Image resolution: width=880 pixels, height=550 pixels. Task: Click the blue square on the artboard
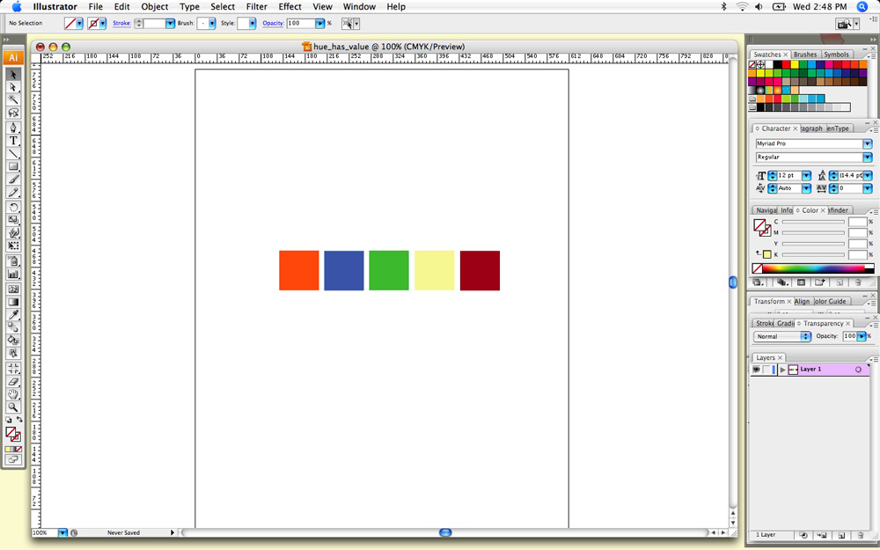click(x=343, y=270)
